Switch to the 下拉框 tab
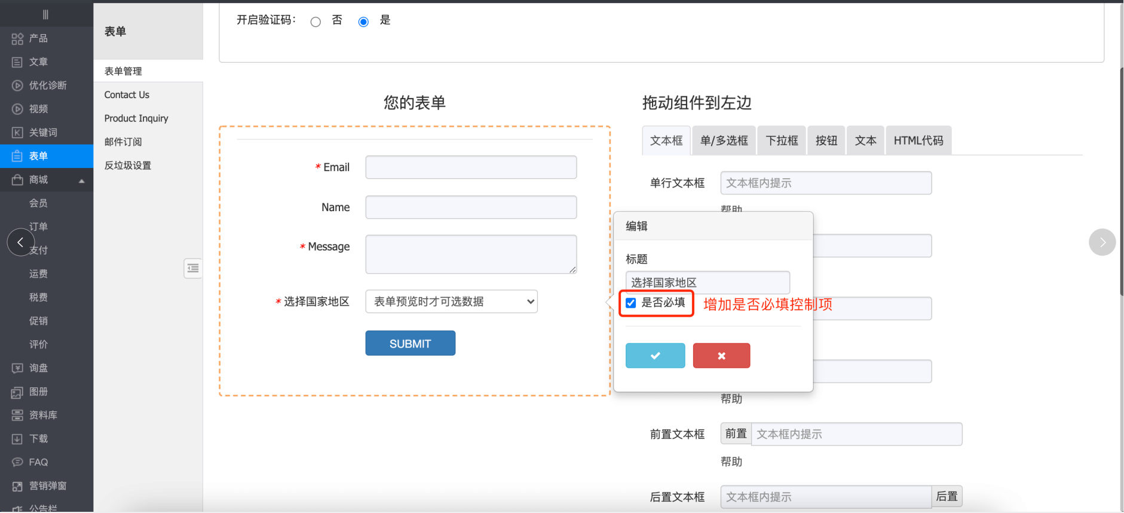This screenshot has height=513, width=1124. [782, 141]
